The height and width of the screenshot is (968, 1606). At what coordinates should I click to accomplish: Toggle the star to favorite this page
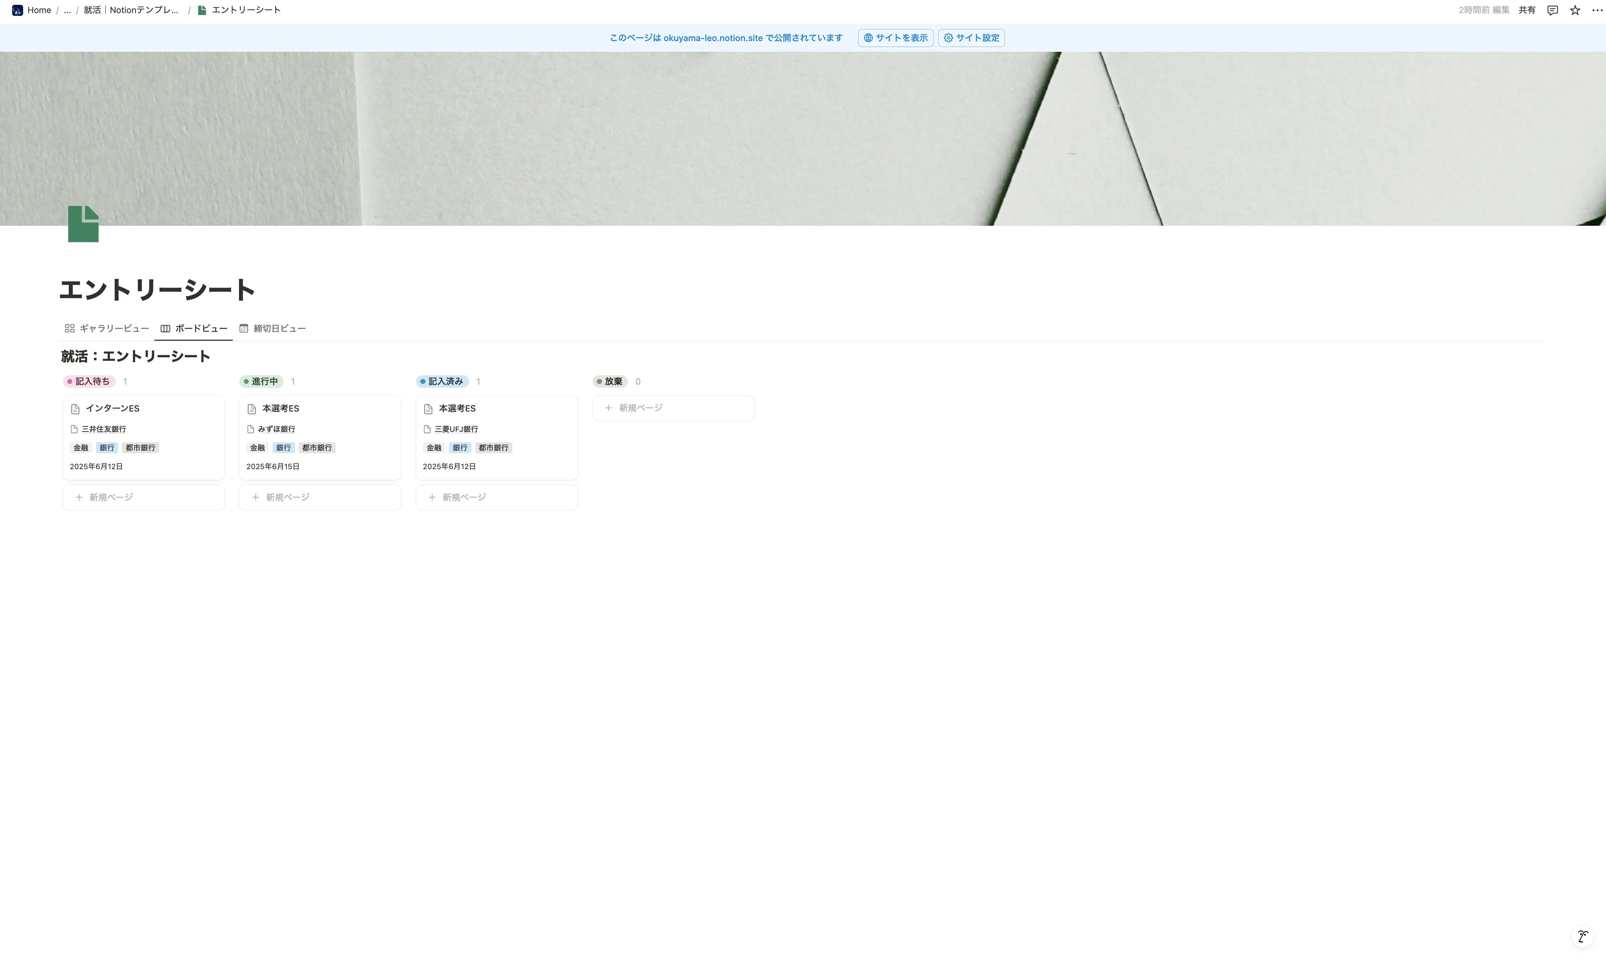click(x=1575, y=10)
